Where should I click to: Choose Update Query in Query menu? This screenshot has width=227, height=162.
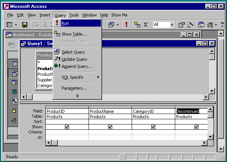77,59
